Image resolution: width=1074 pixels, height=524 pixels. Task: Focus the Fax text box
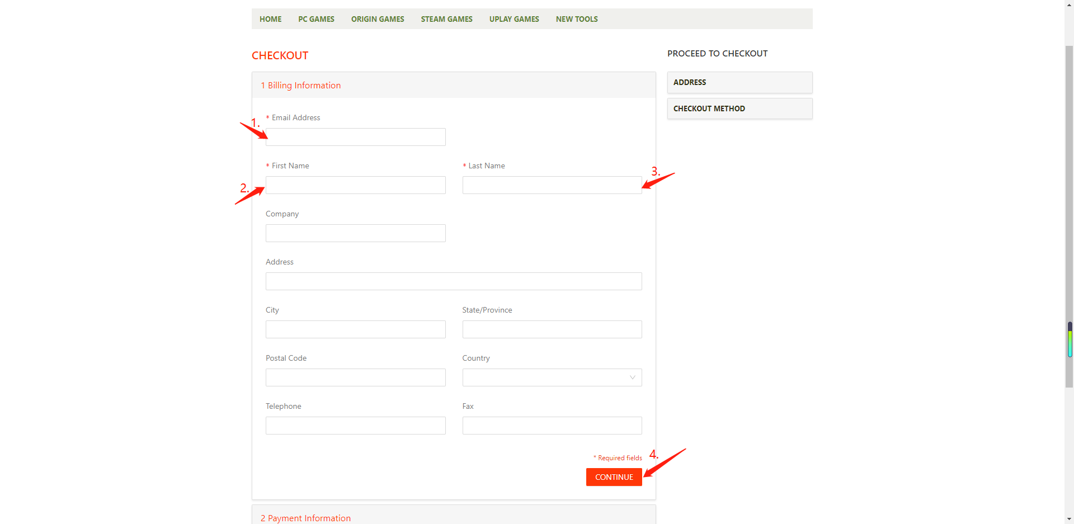coord(552,426)
